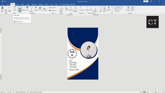Save the document from Quick Access
This screenshot has height=93, width=165.
pos(2,1)
